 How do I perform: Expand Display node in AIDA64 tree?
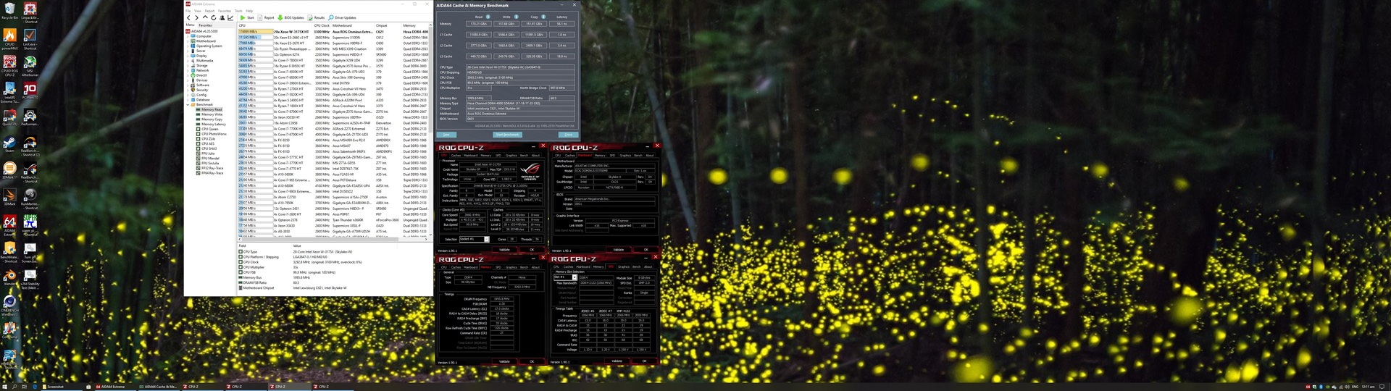tap(189, 56)
